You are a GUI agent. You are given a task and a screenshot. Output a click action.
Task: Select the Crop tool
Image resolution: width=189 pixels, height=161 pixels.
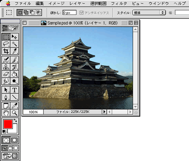[x=6, y=51]
